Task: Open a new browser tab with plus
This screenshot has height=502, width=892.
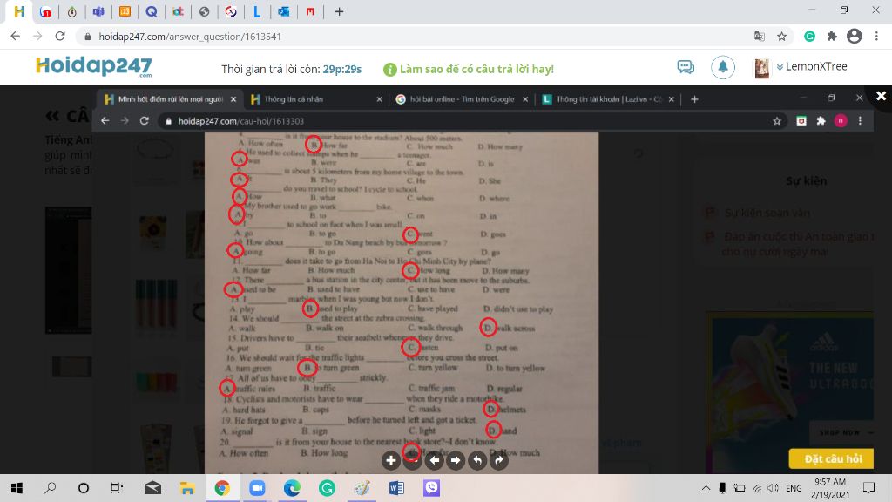Action: tap(339, 11)
